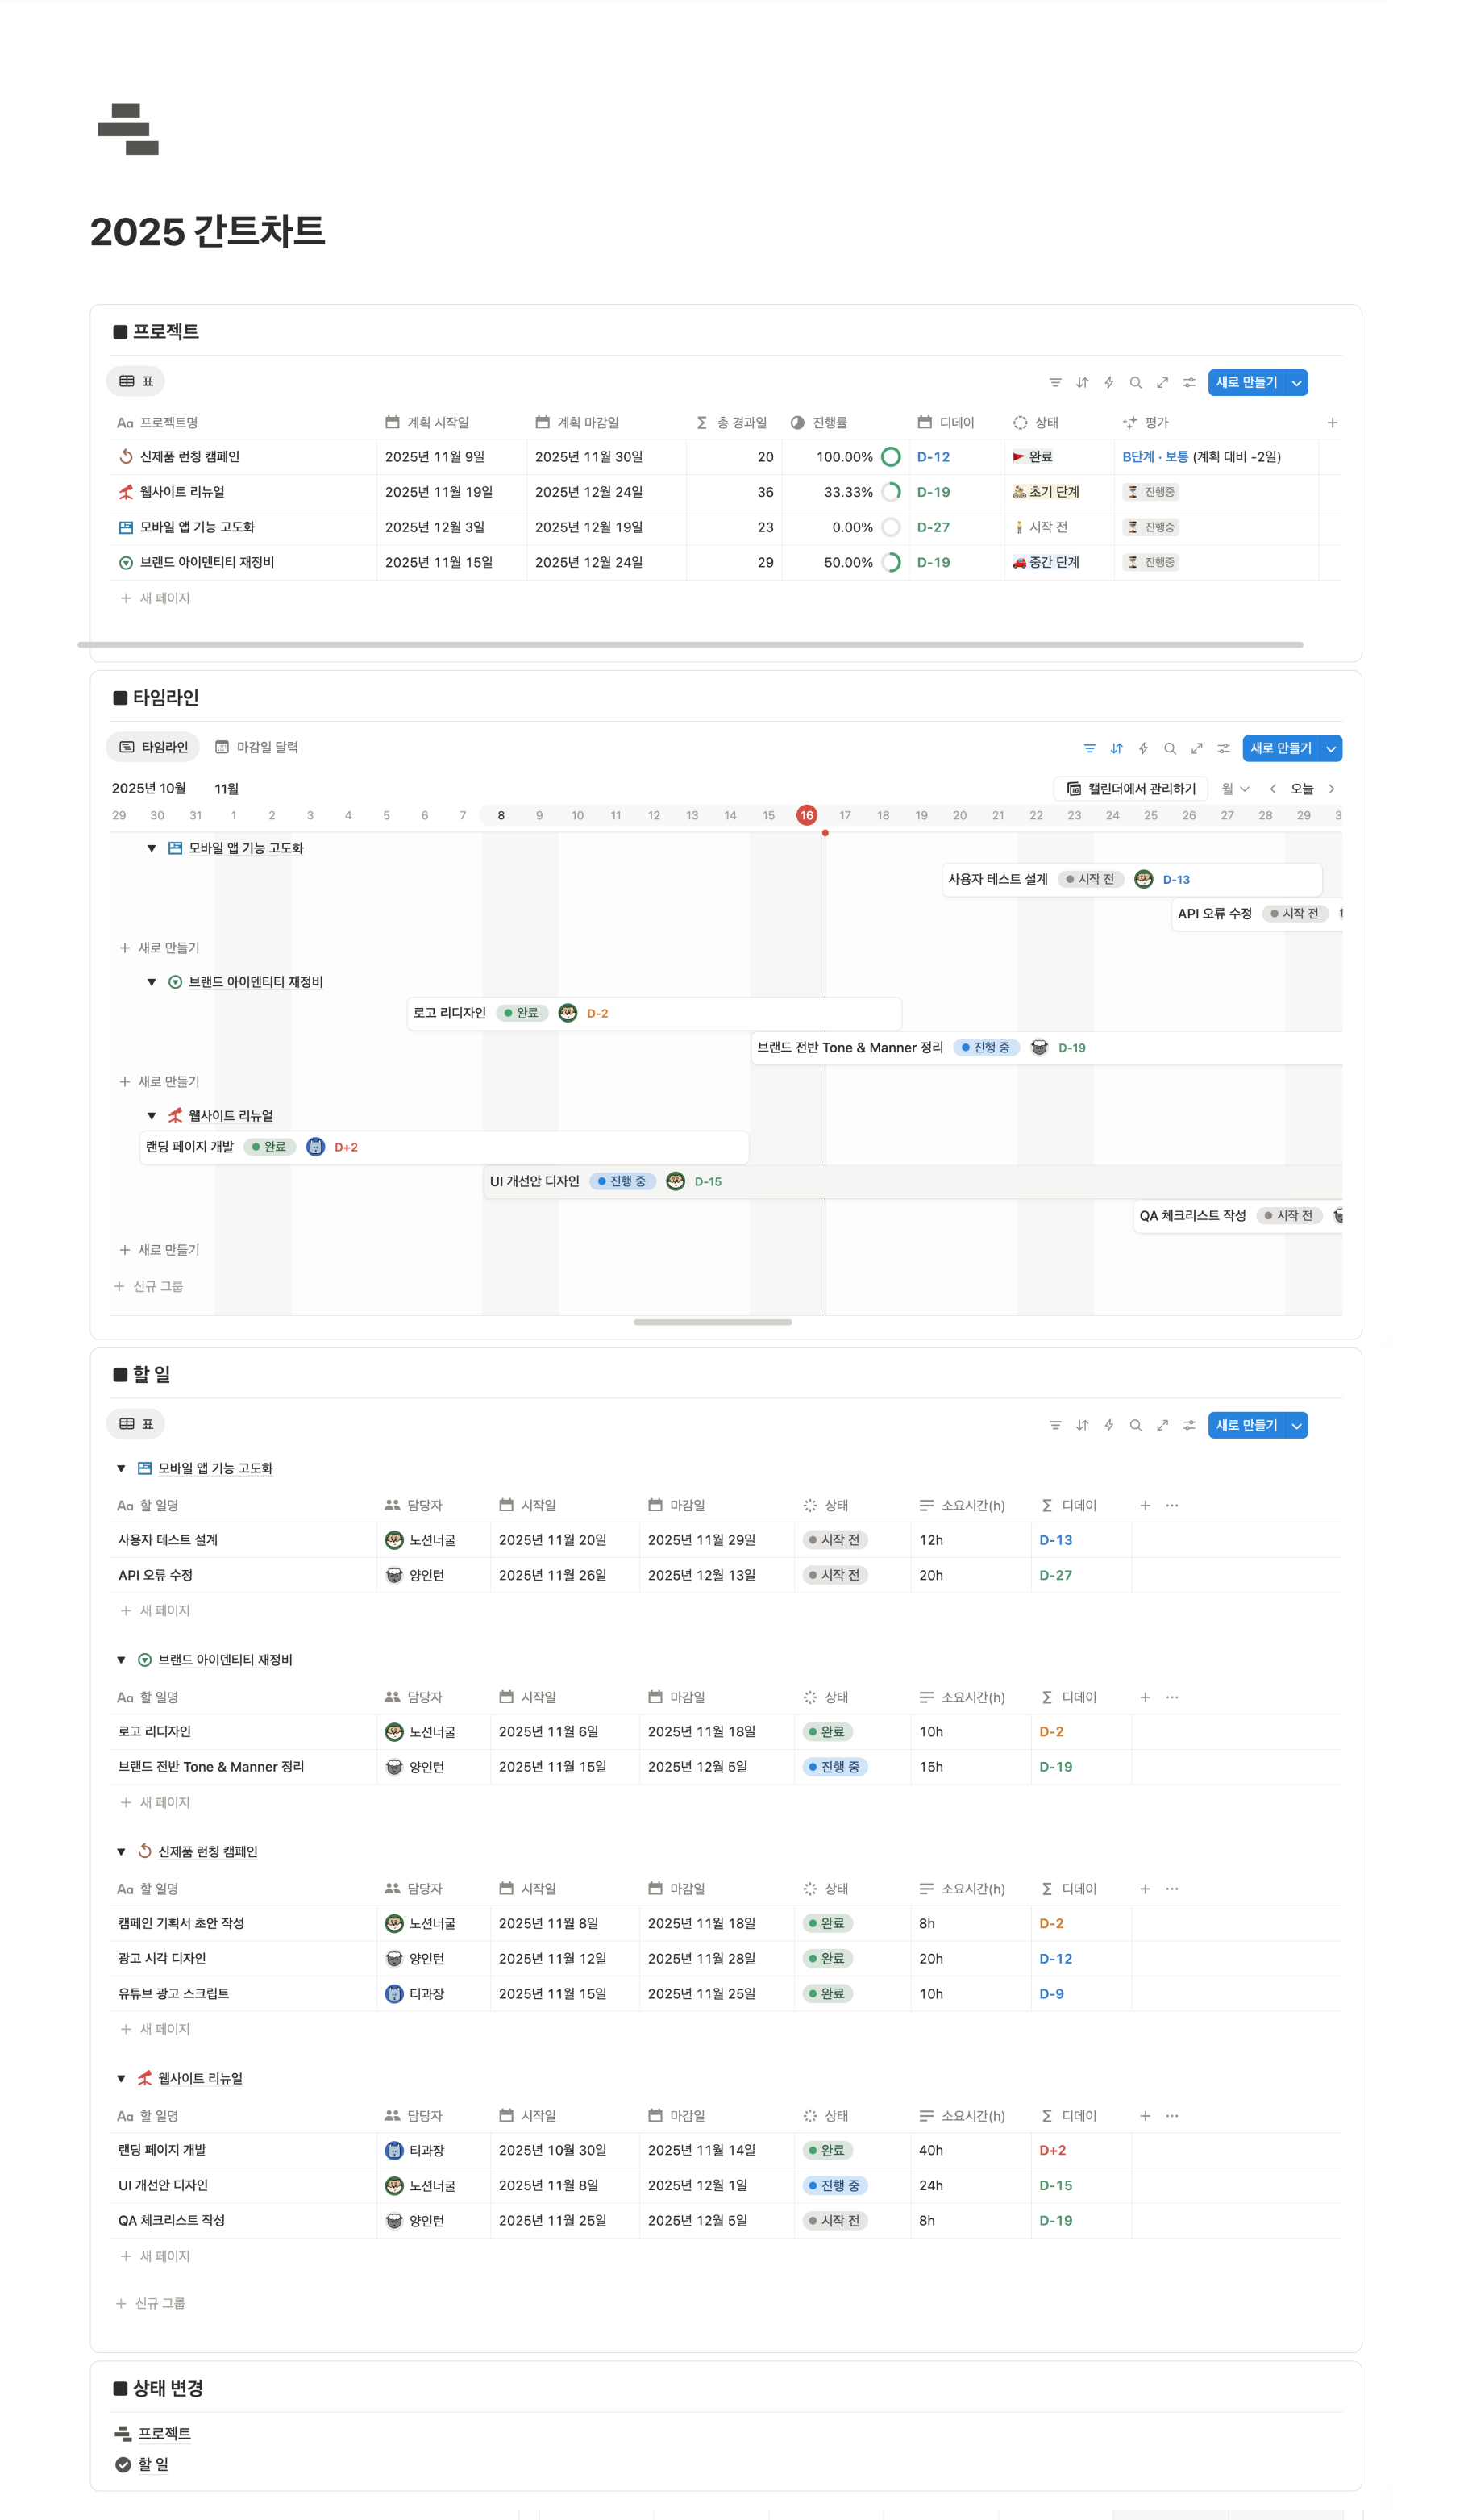
Task: Open the 월 timescale dropdown
Action: click(x=1236, y=789)
